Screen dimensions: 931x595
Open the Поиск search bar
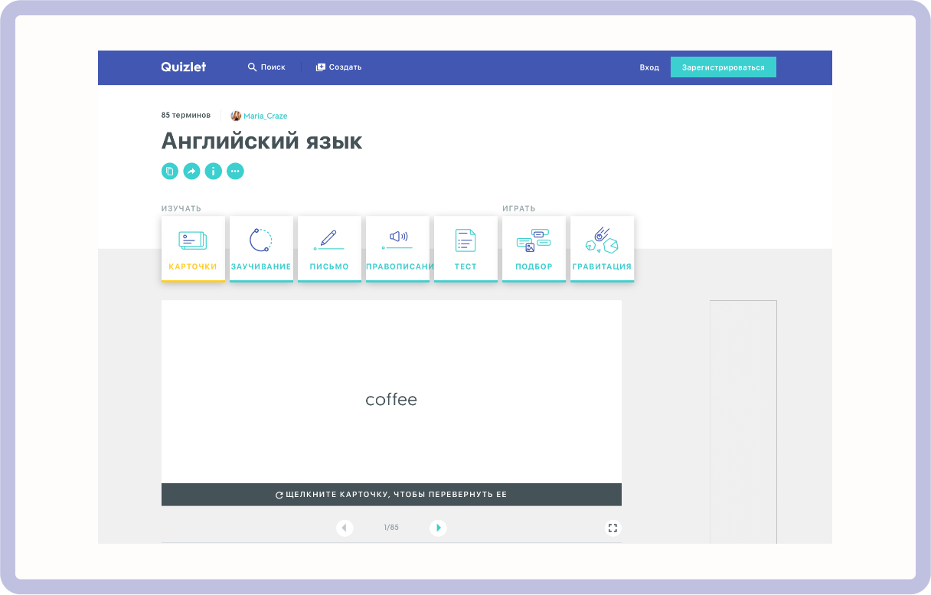(266, 67)
